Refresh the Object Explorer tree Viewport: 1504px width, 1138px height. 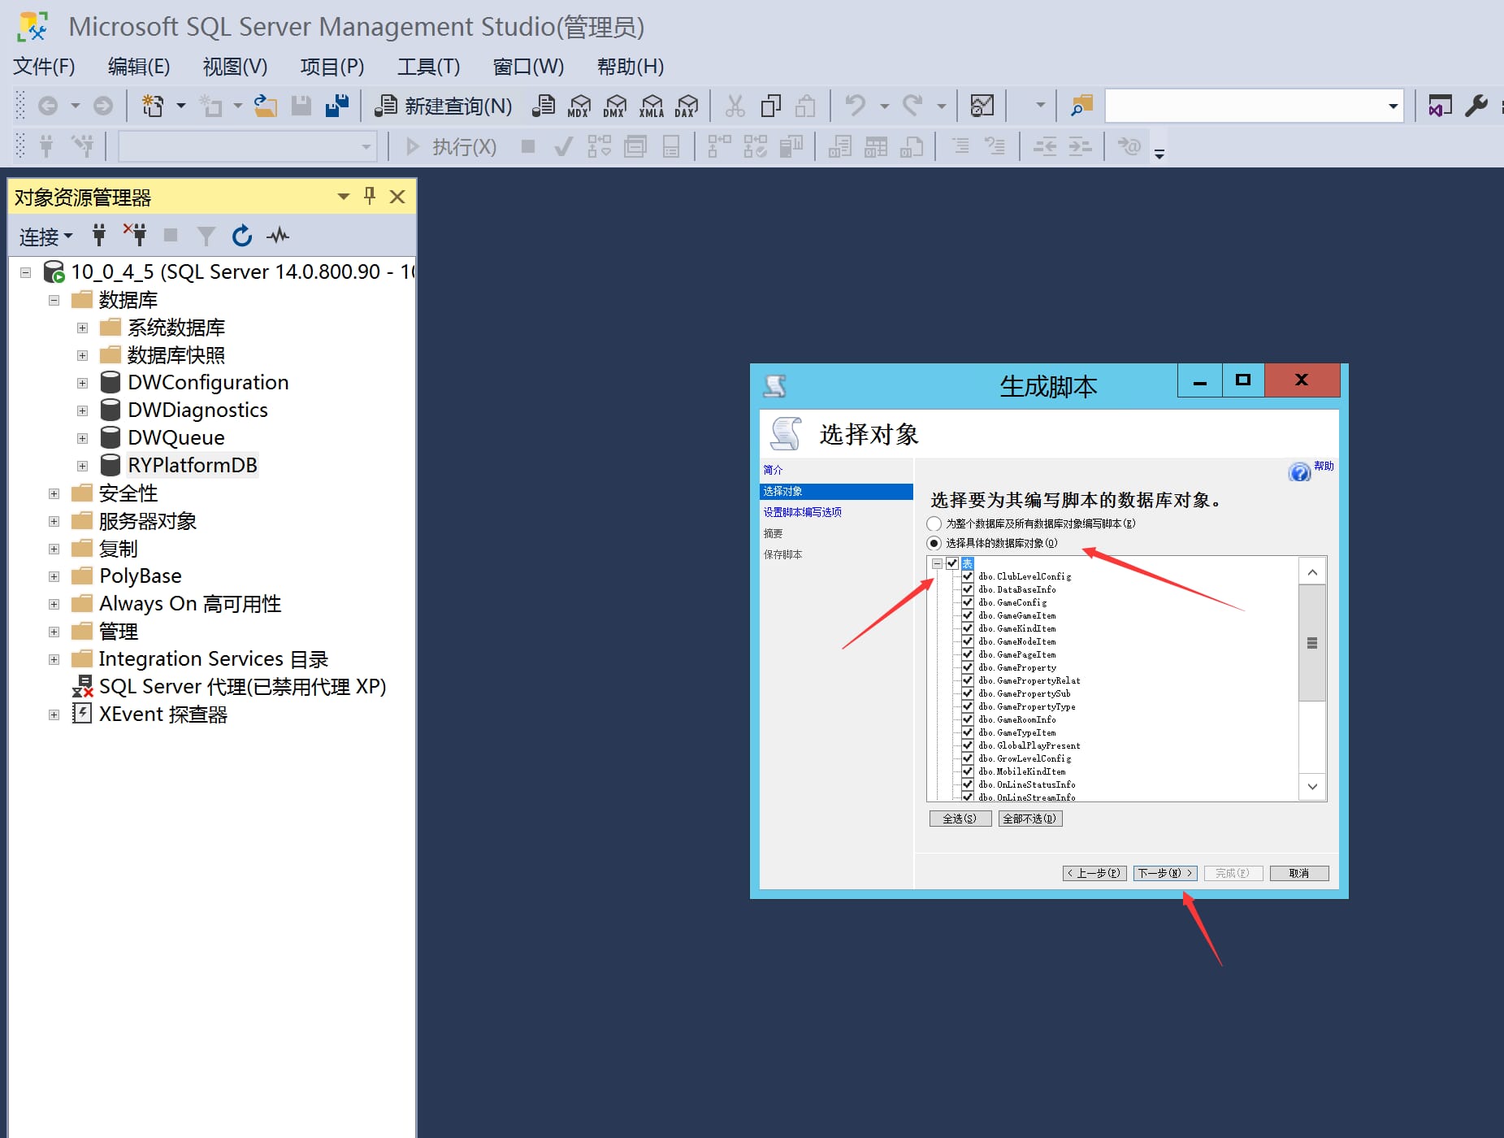pos(242,235)
